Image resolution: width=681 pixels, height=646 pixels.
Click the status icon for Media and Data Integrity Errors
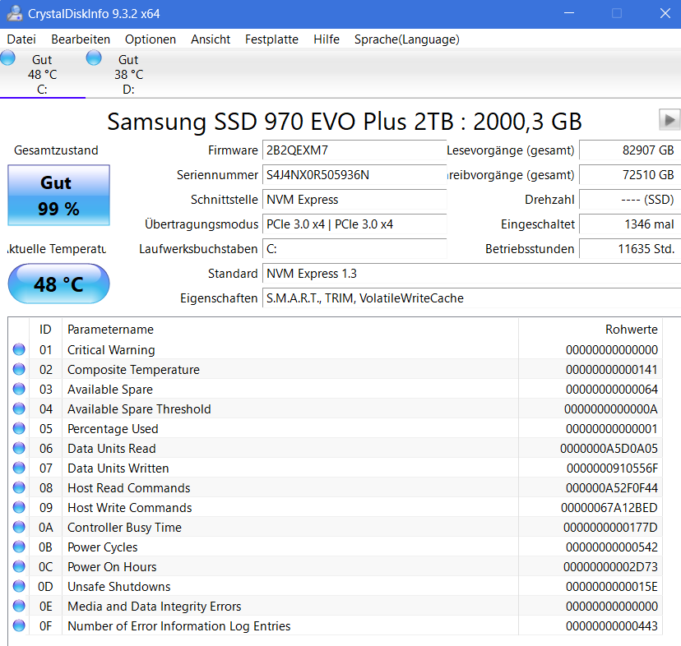tap(19, 606)
